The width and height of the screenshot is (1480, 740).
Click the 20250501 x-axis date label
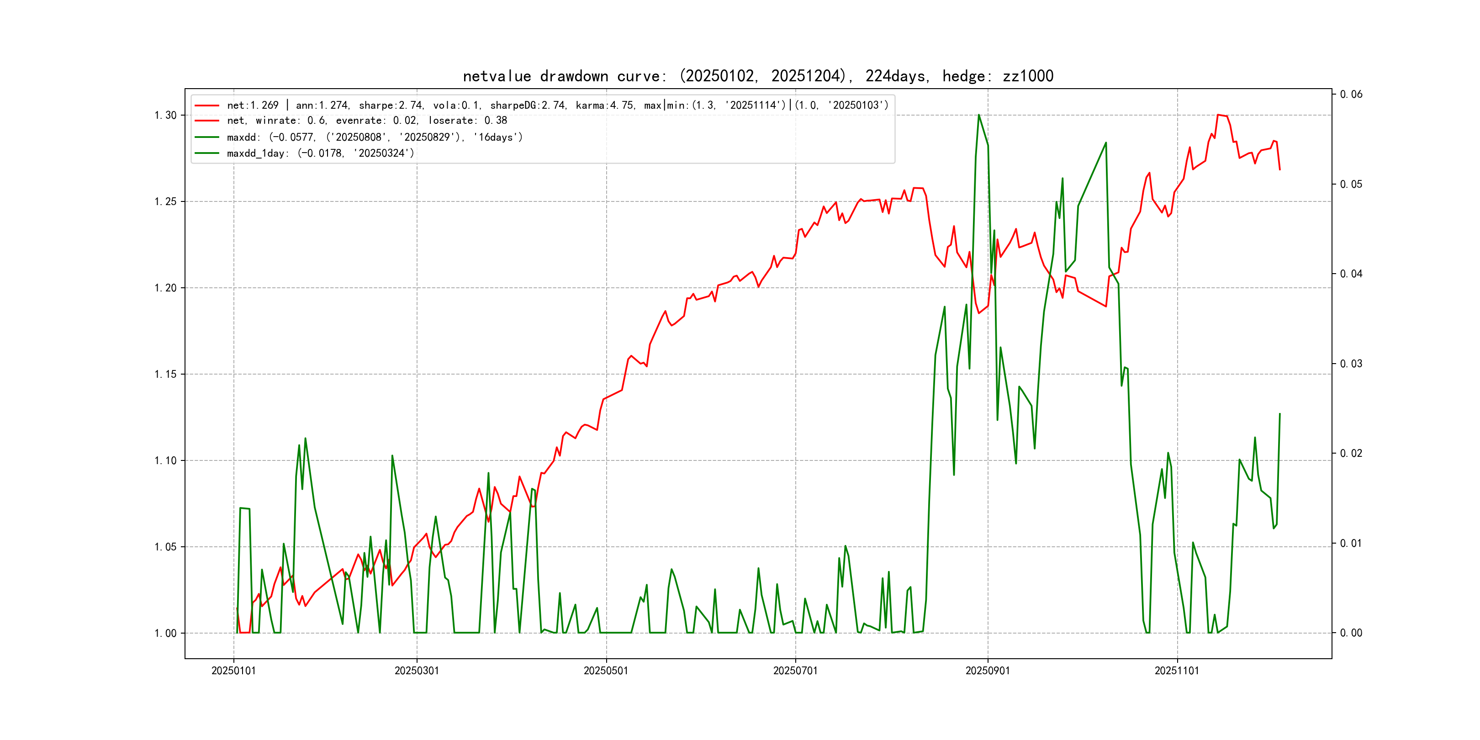tap(606, 671)
